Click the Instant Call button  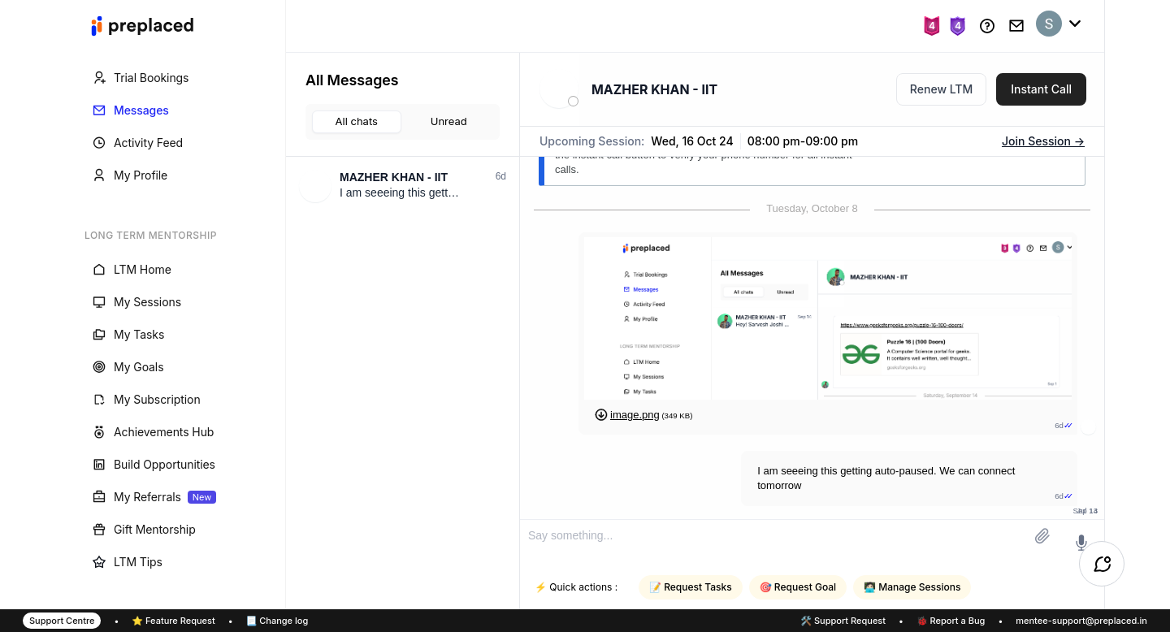1041,89
